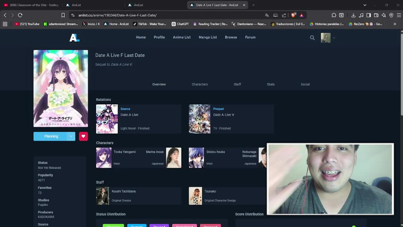Open the ChatGPT bookmark

pyautogui.click(x=180, y=24)
